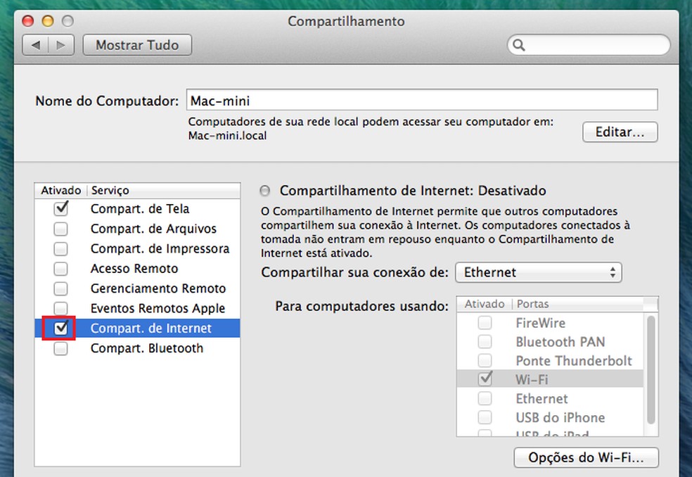Uncheck Compart. de Tela checkbox

(x=61, y=208)
